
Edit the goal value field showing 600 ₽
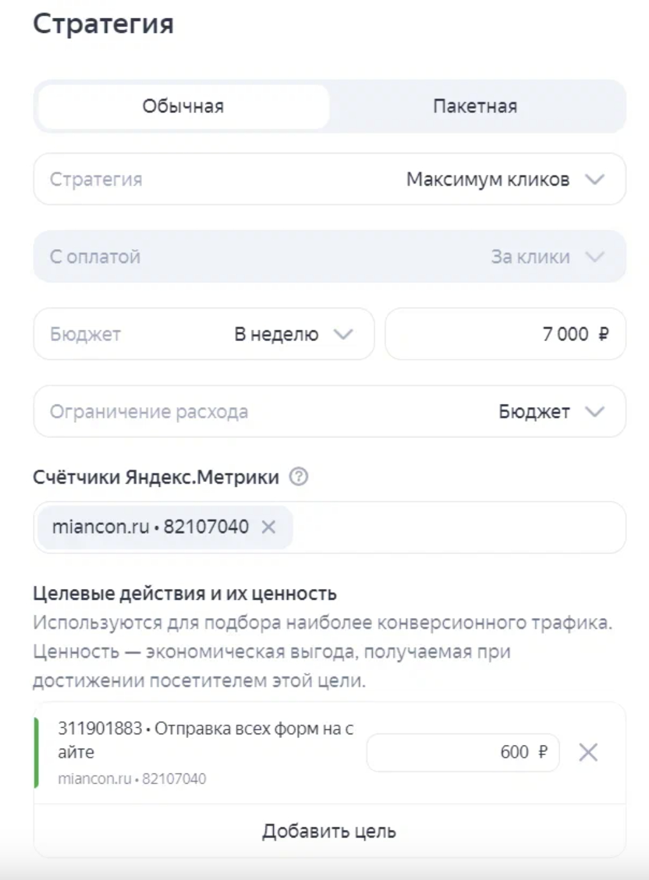pyautogui.click(x=462, y=753)
